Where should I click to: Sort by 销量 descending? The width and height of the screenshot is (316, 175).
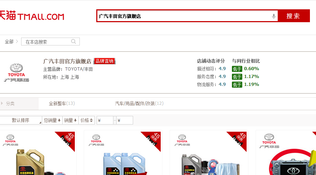[x=71, y=120]
